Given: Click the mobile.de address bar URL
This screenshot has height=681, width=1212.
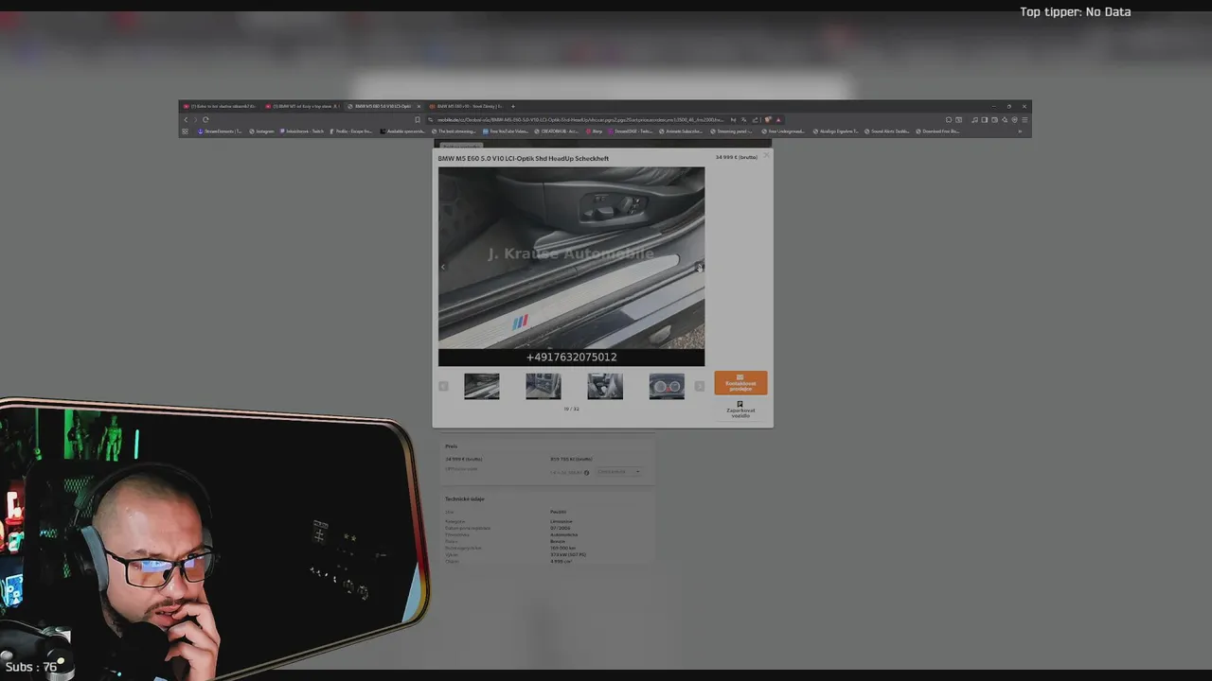Looking at the screenshot, I should coord(579,120).
